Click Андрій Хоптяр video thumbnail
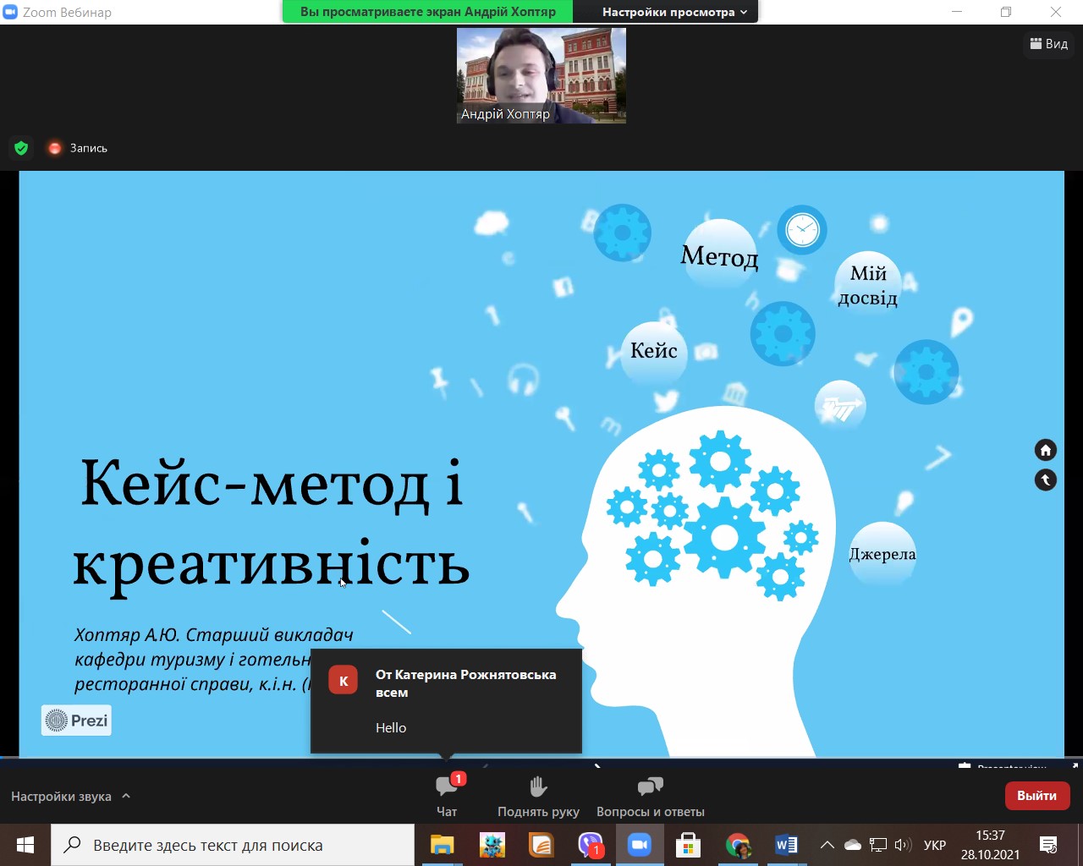Screen dimensions: 1083x866 541,76
